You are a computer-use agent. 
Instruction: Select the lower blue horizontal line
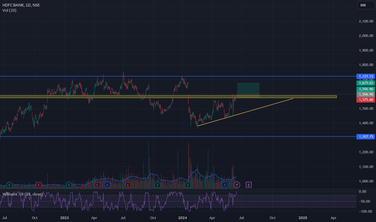click(178, 136)
